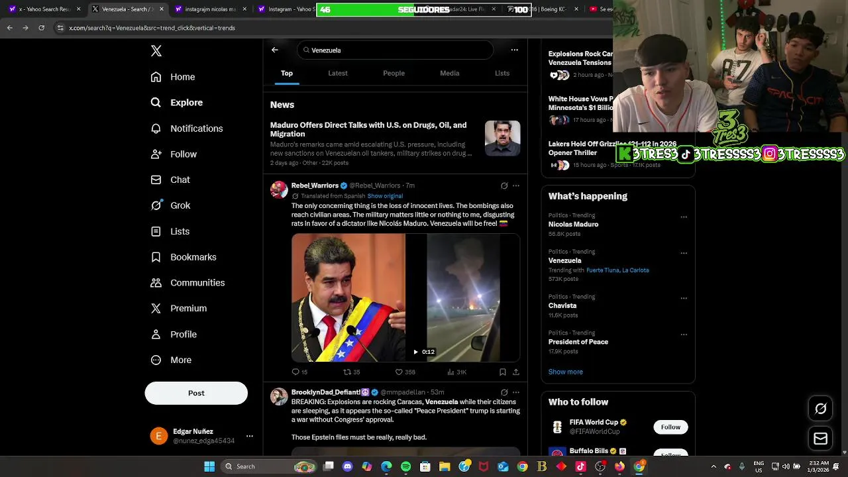
Task: Open Spotify from the taskbar
Action: [x=405, y=466]
